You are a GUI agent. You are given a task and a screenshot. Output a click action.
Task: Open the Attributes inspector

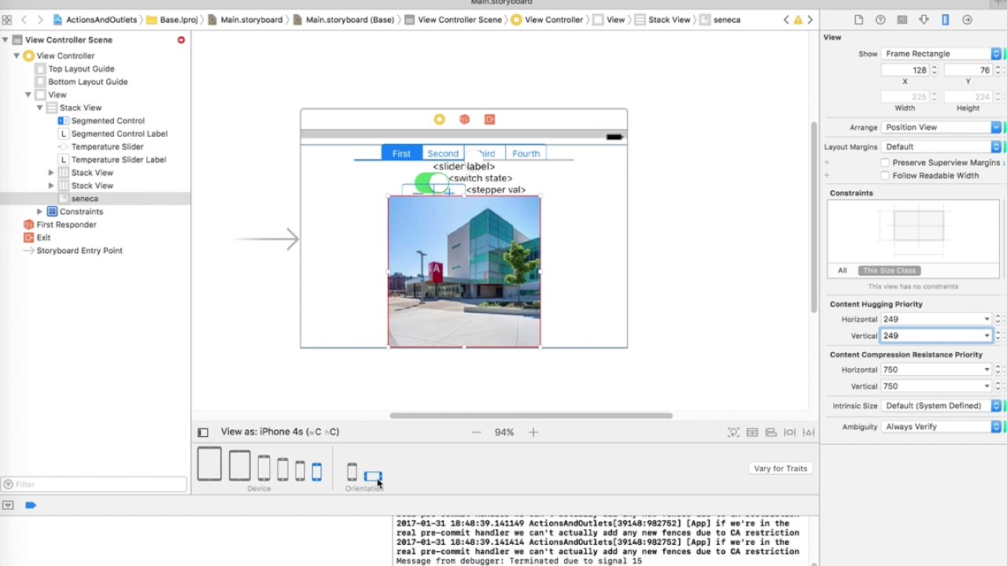coord(924,20)
